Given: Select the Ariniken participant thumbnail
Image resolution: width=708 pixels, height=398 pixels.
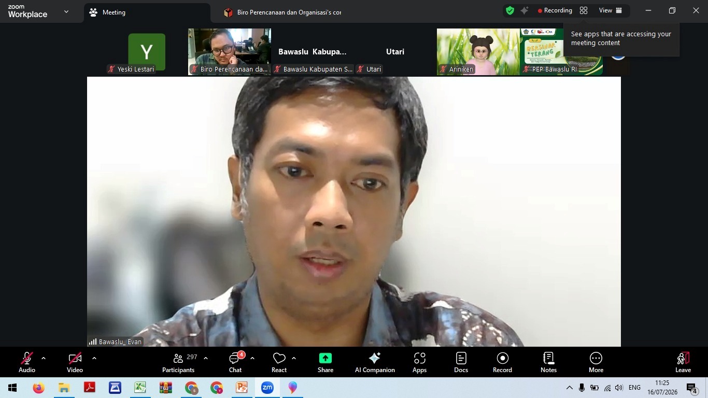Looking at the screenshot, I should tap(478, 52).
